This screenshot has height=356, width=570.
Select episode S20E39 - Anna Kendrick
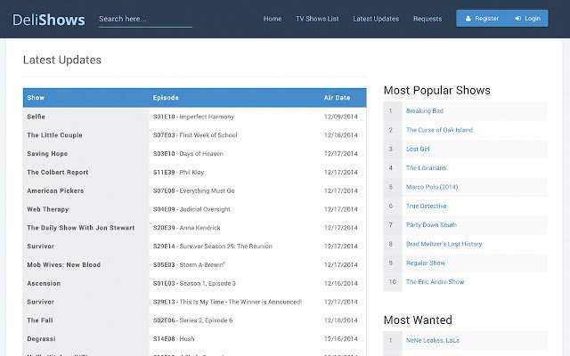pyautogui.click(x=186, y=228)
